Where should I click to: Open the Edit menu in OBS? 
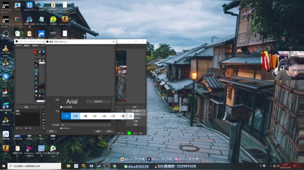pos(27,45)
